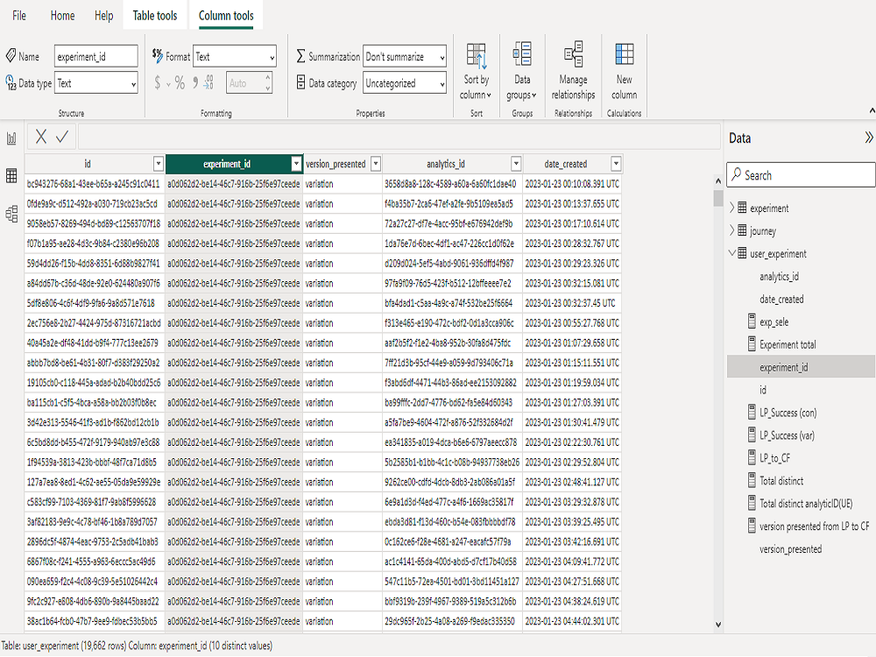Open Format dropdown showing Text
The image size is (876, 657).
[235, 56]
